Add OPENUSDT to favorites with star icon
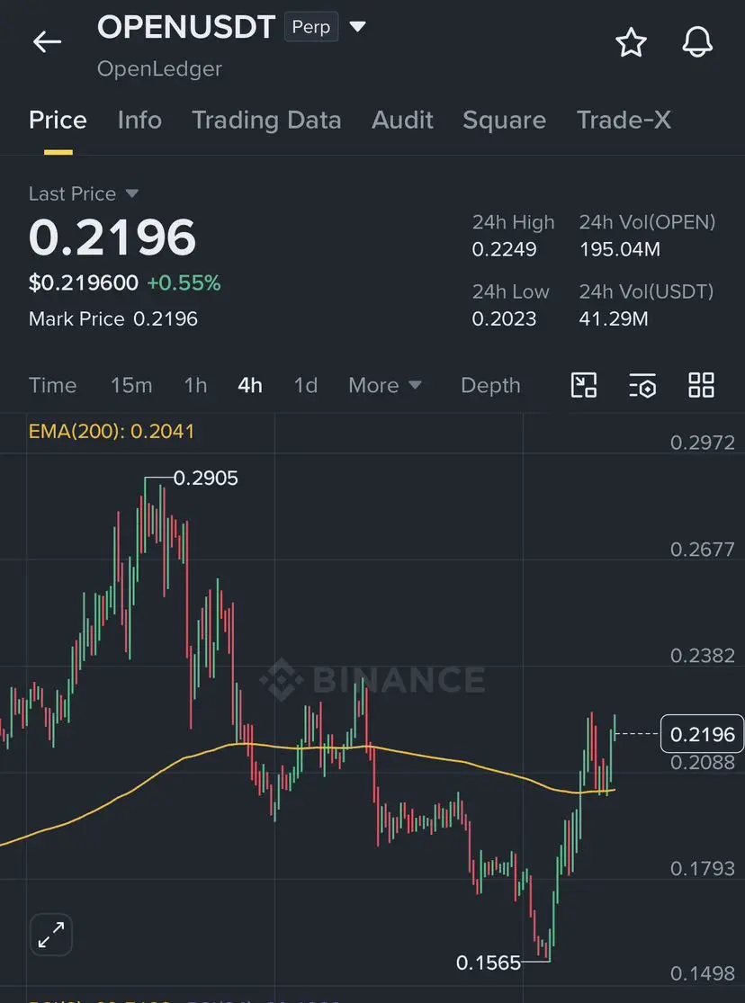Viewport: 745px width, 1003px height. tap(631, 42)
